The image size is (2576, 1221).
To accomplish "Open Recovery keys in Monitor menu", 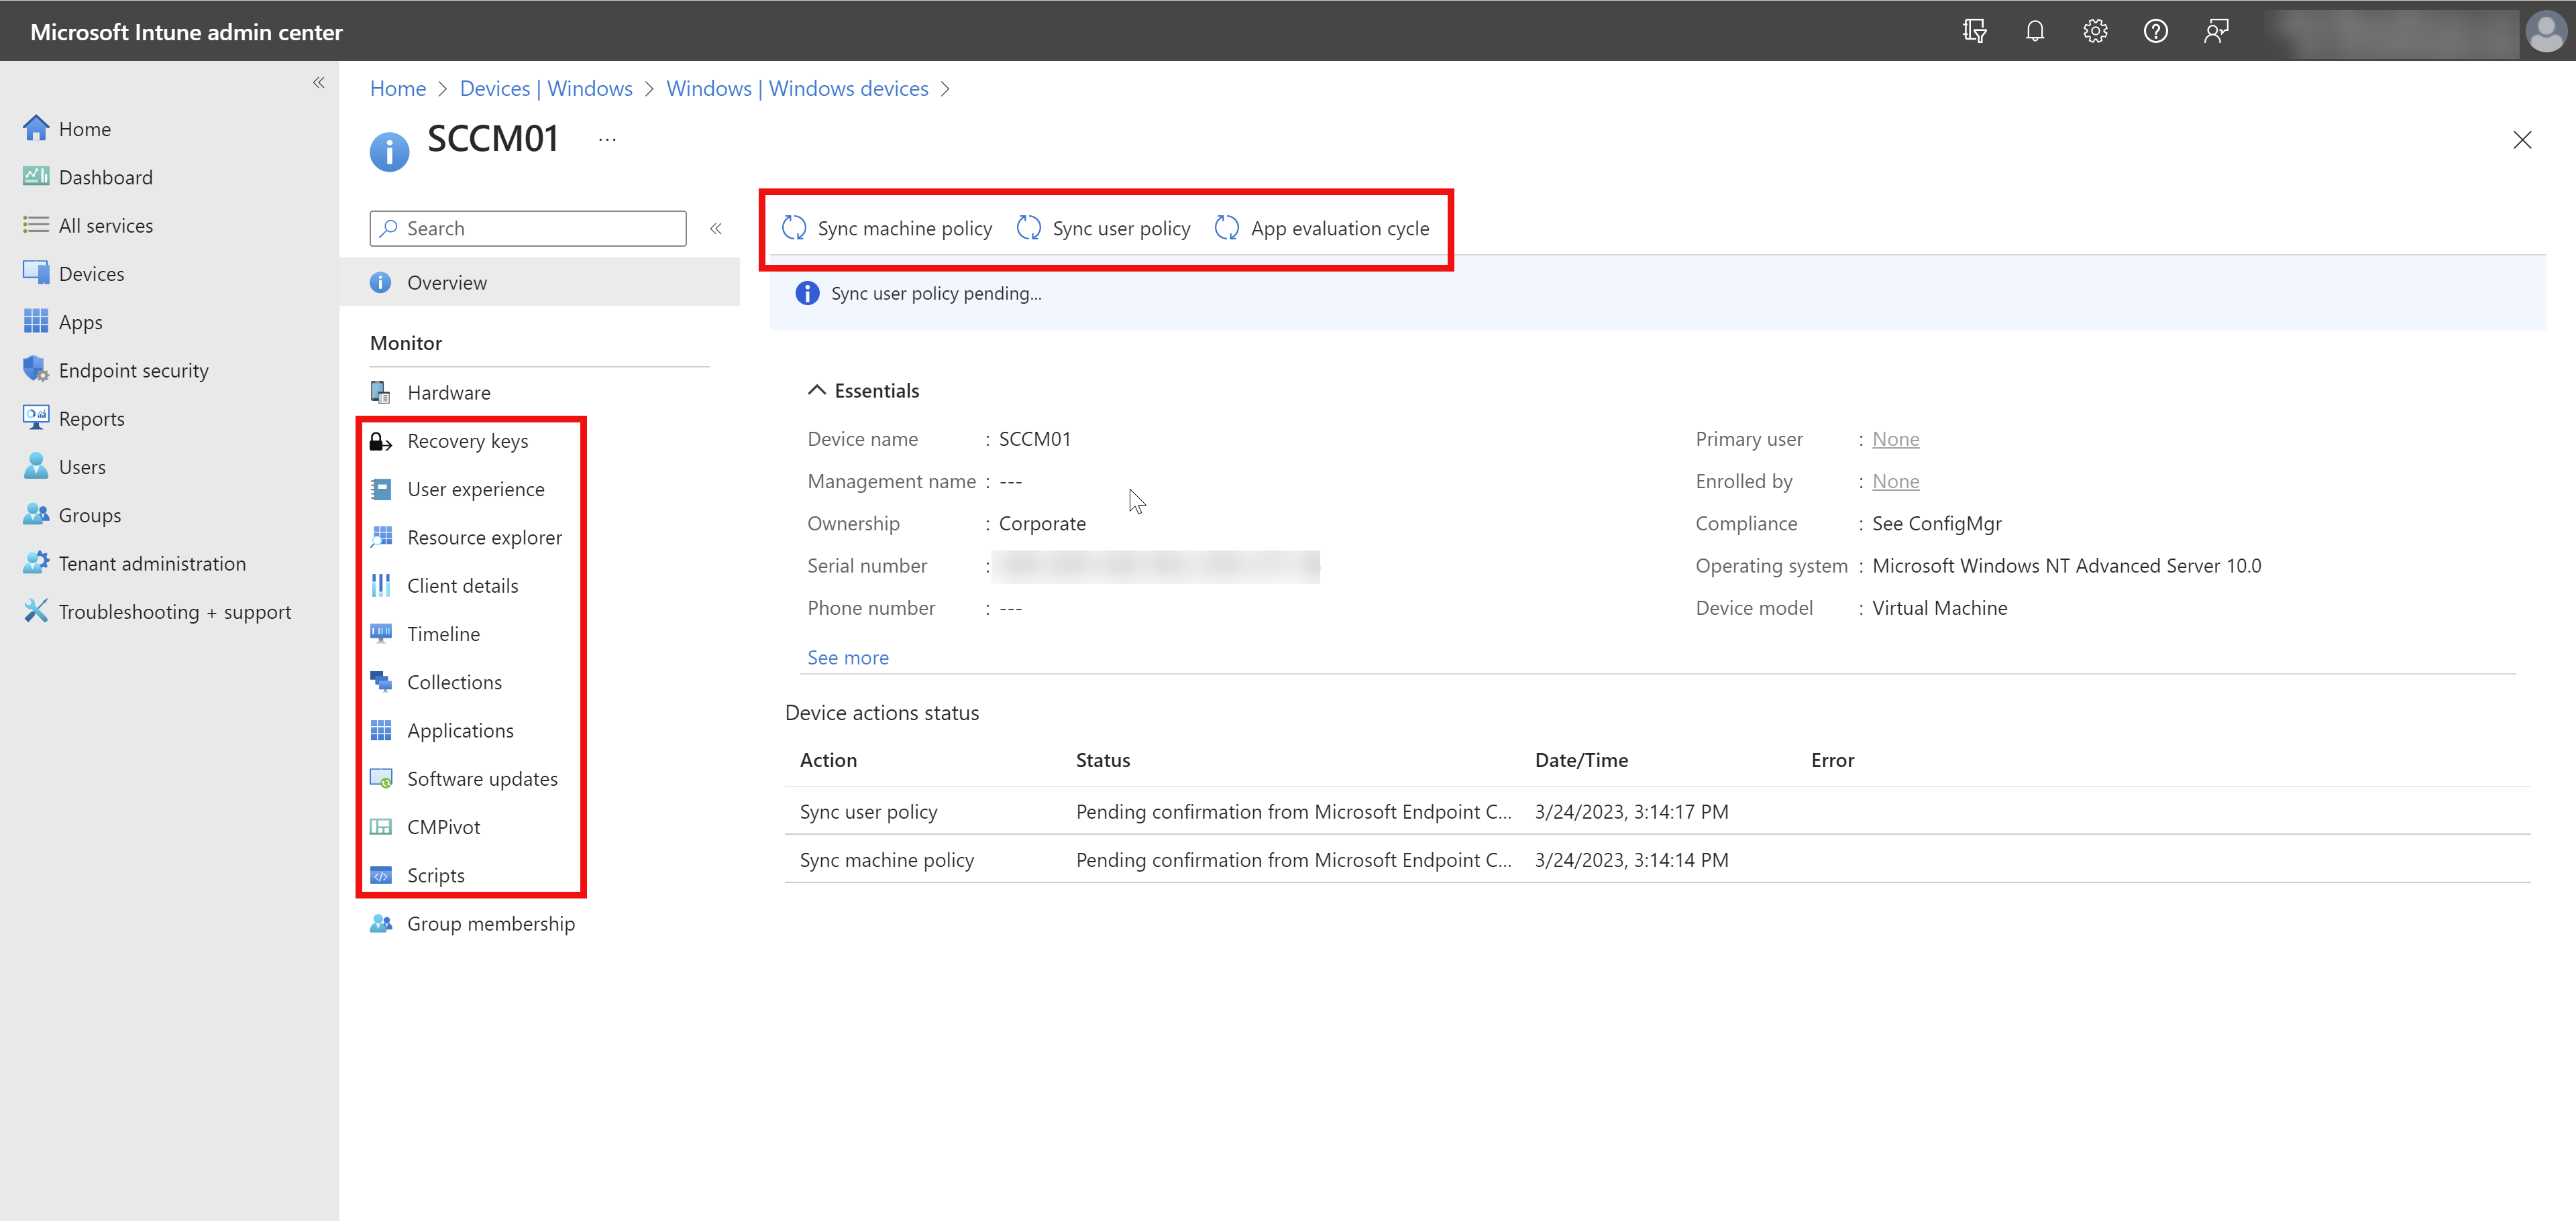I will pos(467,442).
